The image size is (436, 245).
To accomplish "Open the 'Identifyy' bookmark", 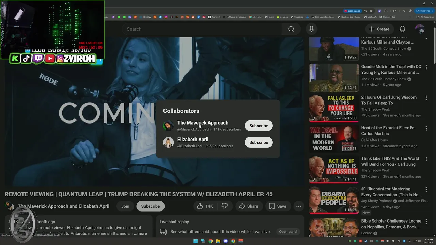I will tap(145, 17).
